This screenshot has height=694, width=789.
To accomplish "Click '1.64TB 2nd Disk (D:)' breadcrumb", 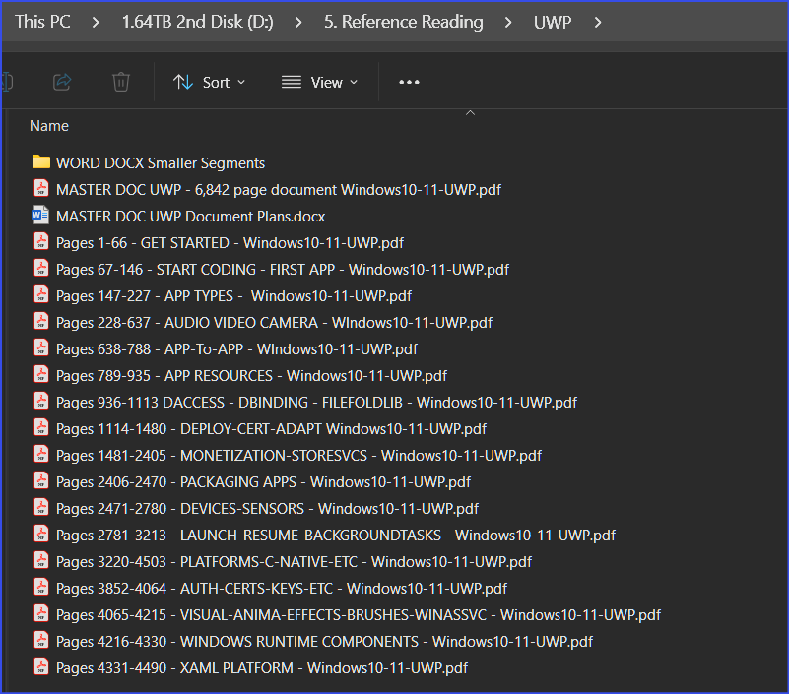I will 197,22.
